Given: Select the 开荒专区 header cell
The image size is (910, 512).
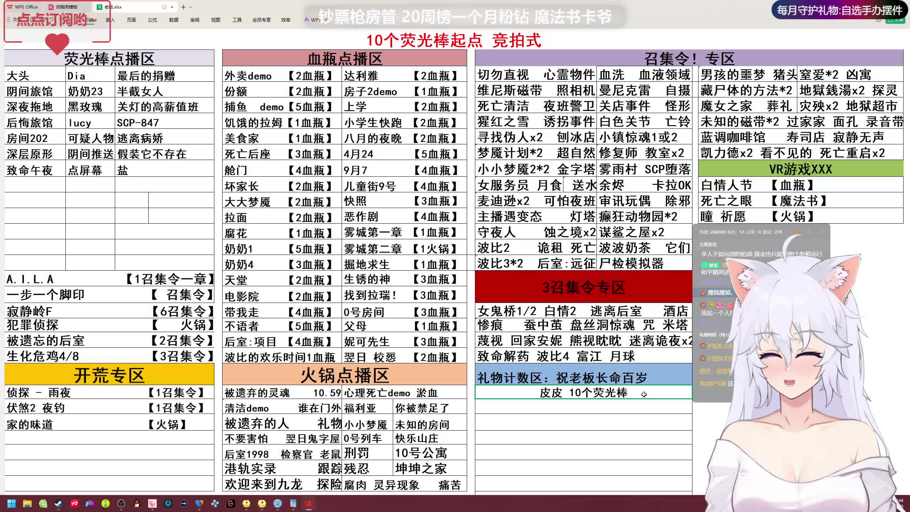Looking at the screenshot, I should 109,375.
